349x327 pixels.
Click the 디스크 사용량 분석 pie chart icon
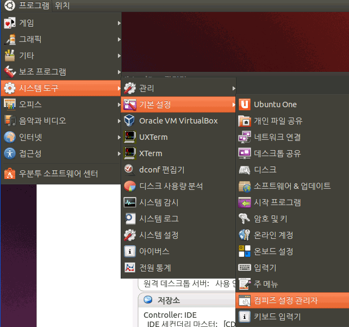pos(129,186)
